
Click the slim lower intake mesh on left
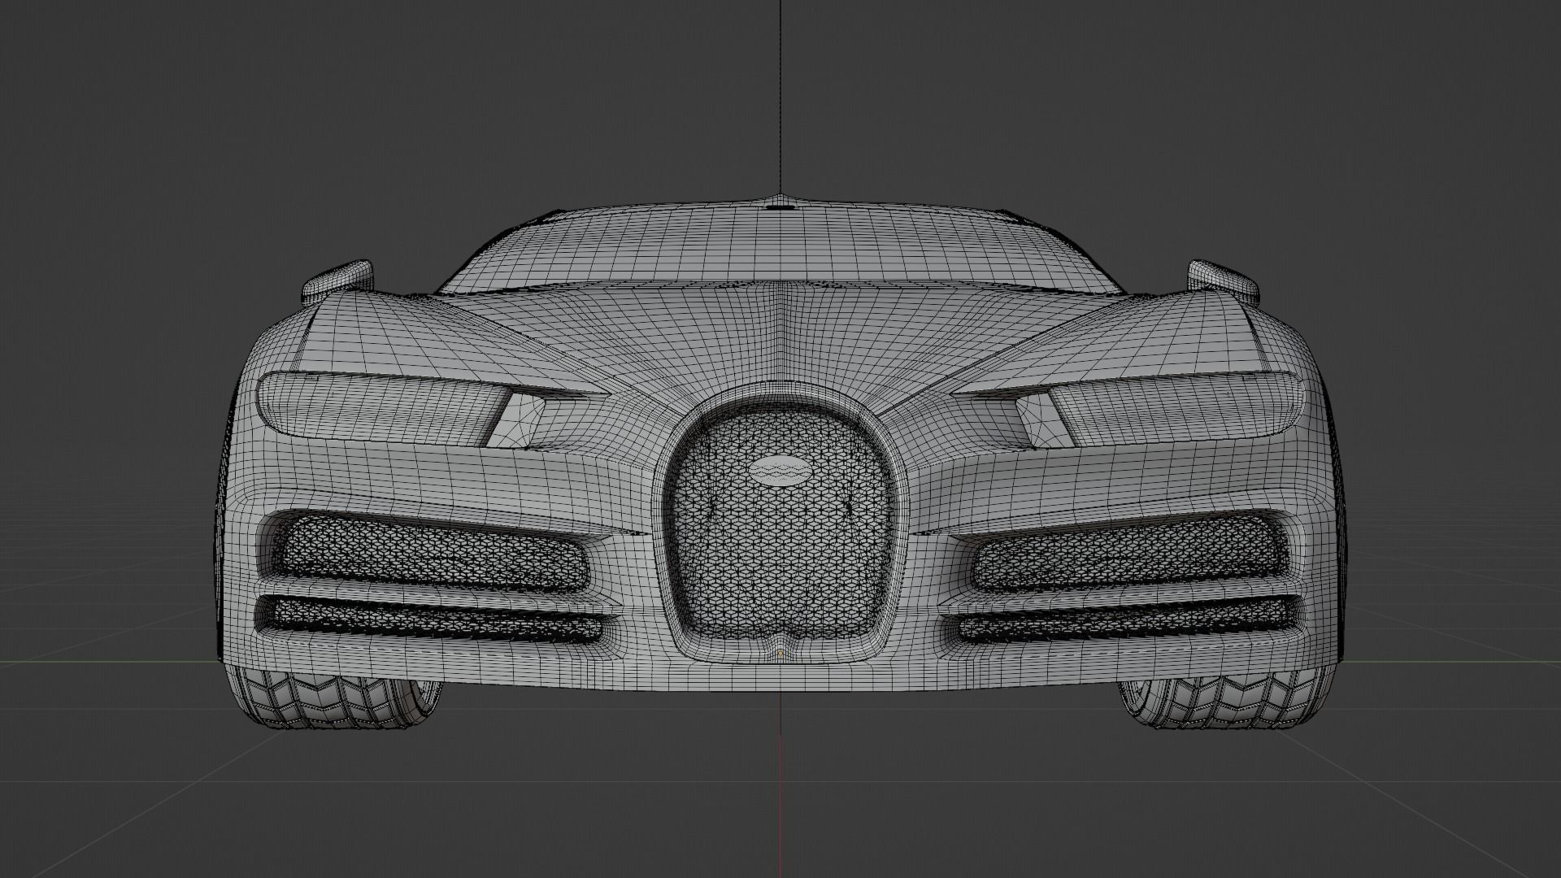pos(431,618)
